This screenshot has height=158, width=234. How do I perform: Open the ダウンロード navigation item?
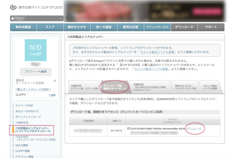(184, 27)
